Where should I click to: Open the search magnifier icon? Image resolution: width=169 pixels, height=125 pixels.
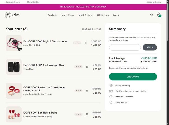point(152,15)
